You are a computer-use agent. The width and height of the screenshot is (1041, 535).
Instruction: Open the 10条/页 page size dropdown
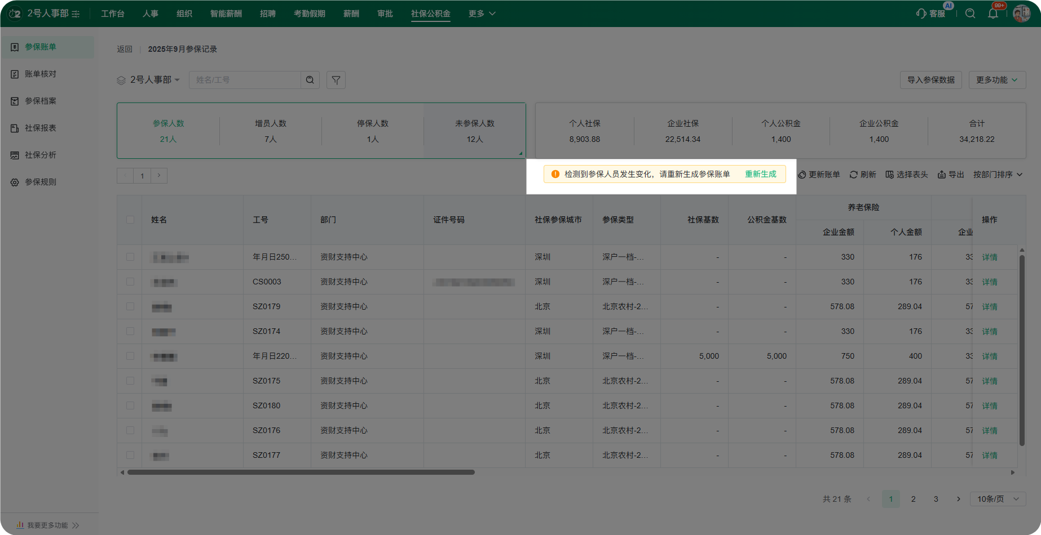998,499
